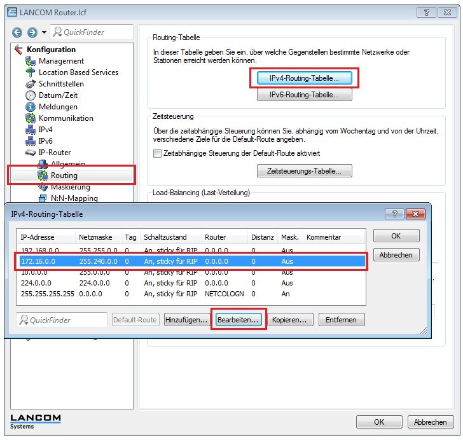Screen dimensions: 463x440
Task: Select the Location Based Services signpost icon
Action: point(31,72)
